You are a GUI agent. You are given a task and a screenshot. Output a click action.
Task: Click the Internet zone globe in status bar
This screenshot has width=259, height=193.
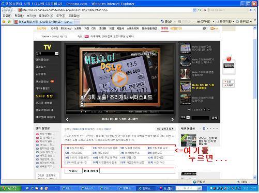[195, 182]
